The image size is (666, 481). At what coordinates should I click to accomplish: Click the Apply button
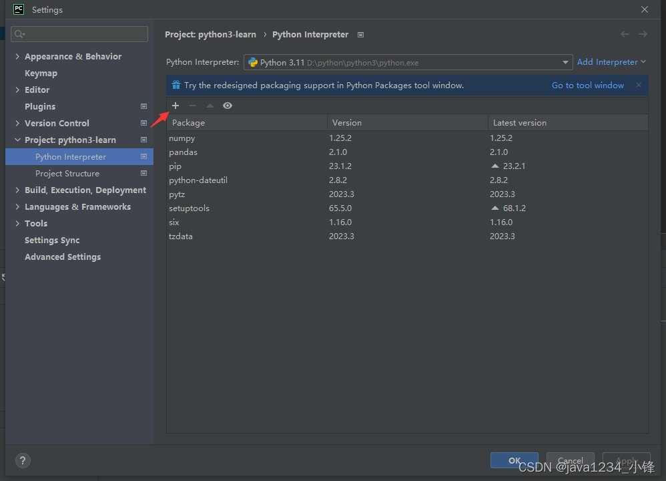click(x=627, y=460)
